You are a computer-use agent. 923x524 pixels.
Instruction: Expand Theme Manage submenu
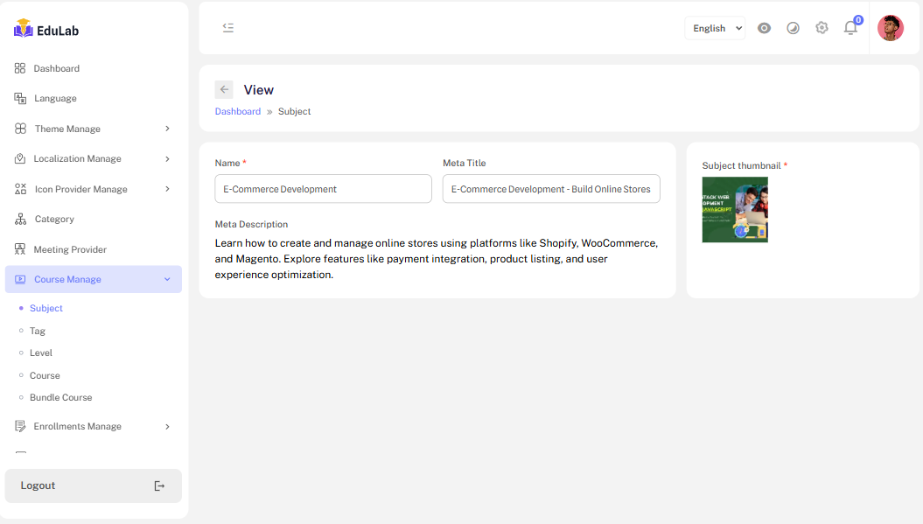click(94, 129)
